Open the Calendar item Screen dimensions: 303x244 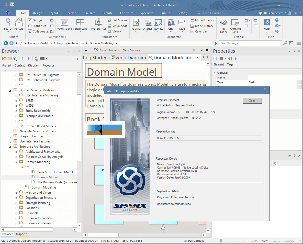tap(199, 31)
